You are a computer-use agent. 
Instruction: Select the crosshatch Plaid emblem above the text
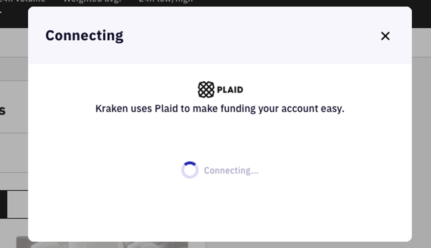click(206, 89)
